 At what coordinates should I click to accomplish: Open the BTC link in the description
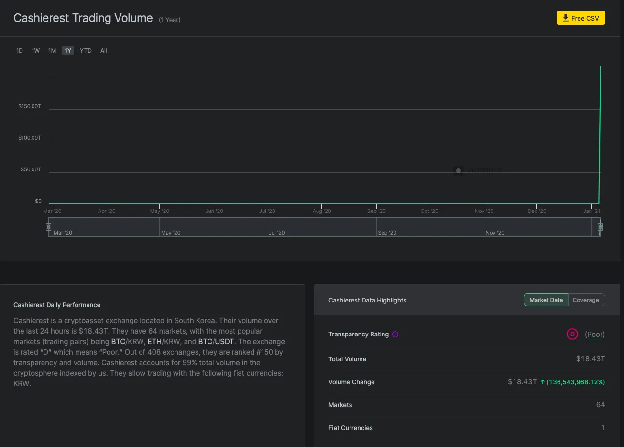click(x=118, y=342)
